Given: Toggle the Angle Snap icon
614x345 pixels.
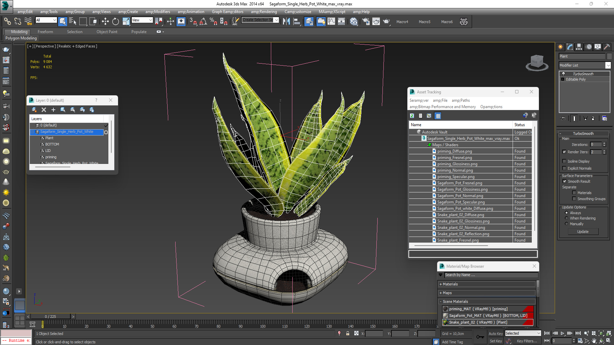Looking at the screenshot, I should tap(203, 22).
